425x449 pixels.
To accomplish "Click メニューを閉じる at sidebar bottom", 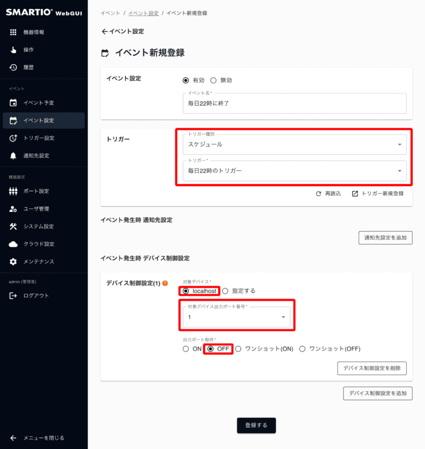I will [x=44, y=438].
